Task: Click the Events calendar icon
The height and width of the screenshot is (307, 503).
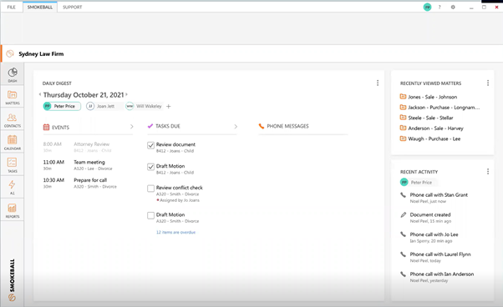Action: pyautogui.click(x=46, y=127)
